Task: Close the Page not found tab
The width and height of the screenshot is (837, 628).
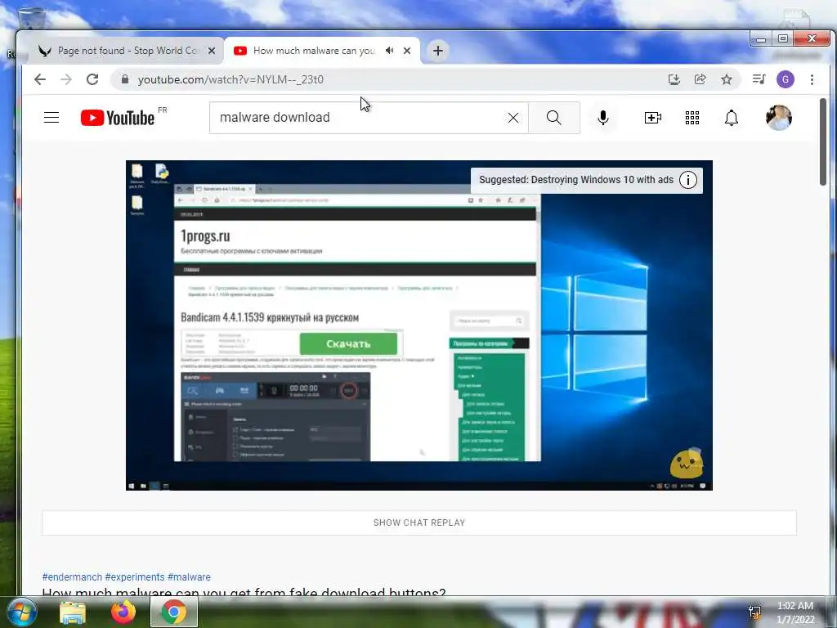Action: pos(212,51)
